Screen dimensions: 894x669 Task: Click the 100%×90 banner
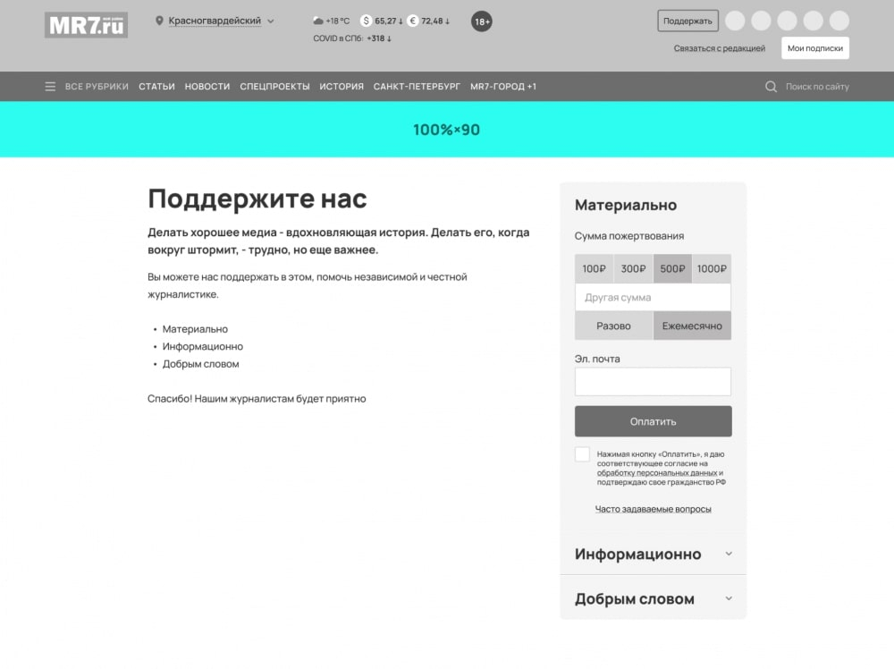tap(447, 130)
